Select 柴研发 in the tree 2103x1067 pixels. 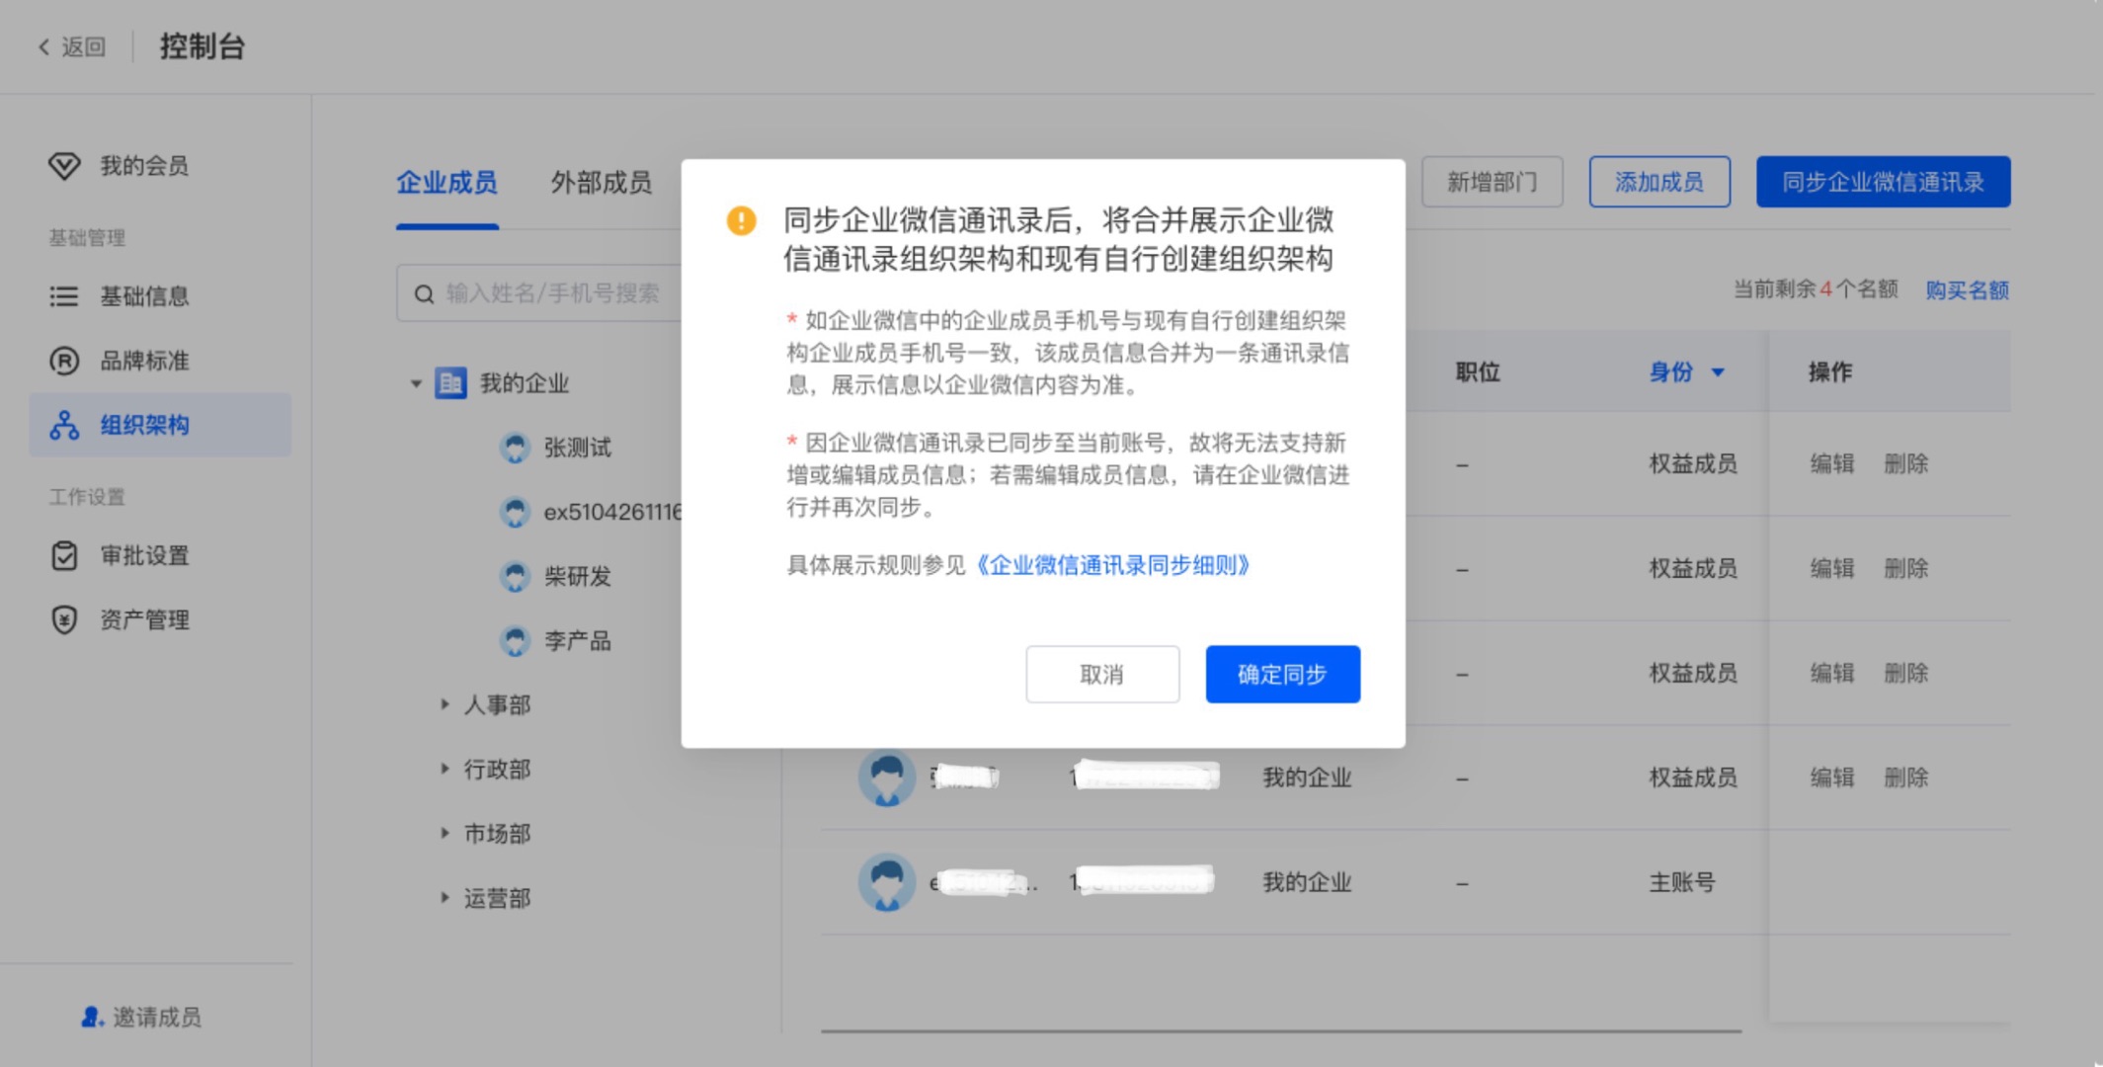[578, 576]
